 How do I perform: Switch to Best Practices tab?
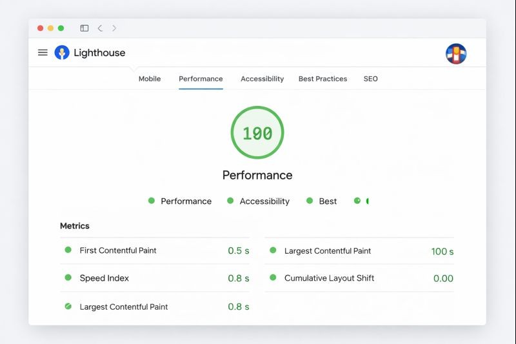[323, 79]
